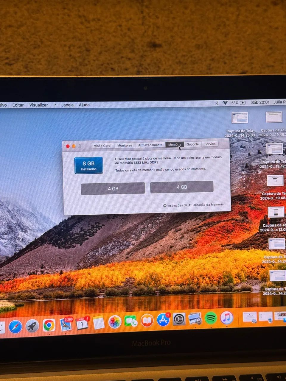Open Preview app in dock
The height and width of the screenshot is (381, 286).
pos(195,319)
